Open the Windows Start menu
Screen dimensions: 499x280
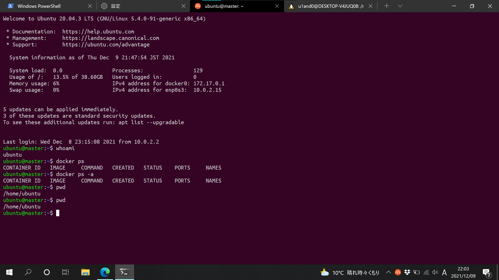9,272
